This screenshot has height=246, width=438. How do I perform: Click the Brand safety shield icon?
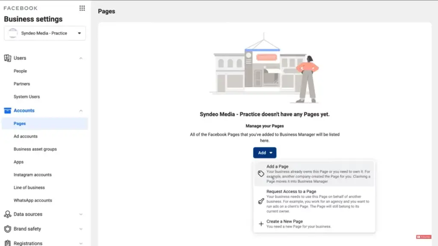(x=8, y=229)
